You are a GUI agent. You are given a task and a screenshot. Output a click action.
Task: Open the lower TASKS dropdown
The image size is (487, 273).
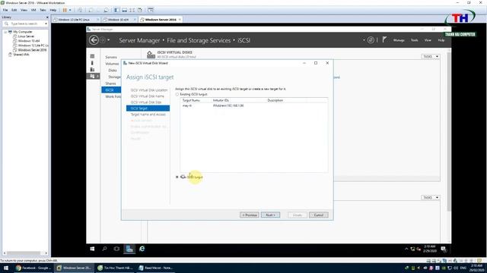(431, 197)
